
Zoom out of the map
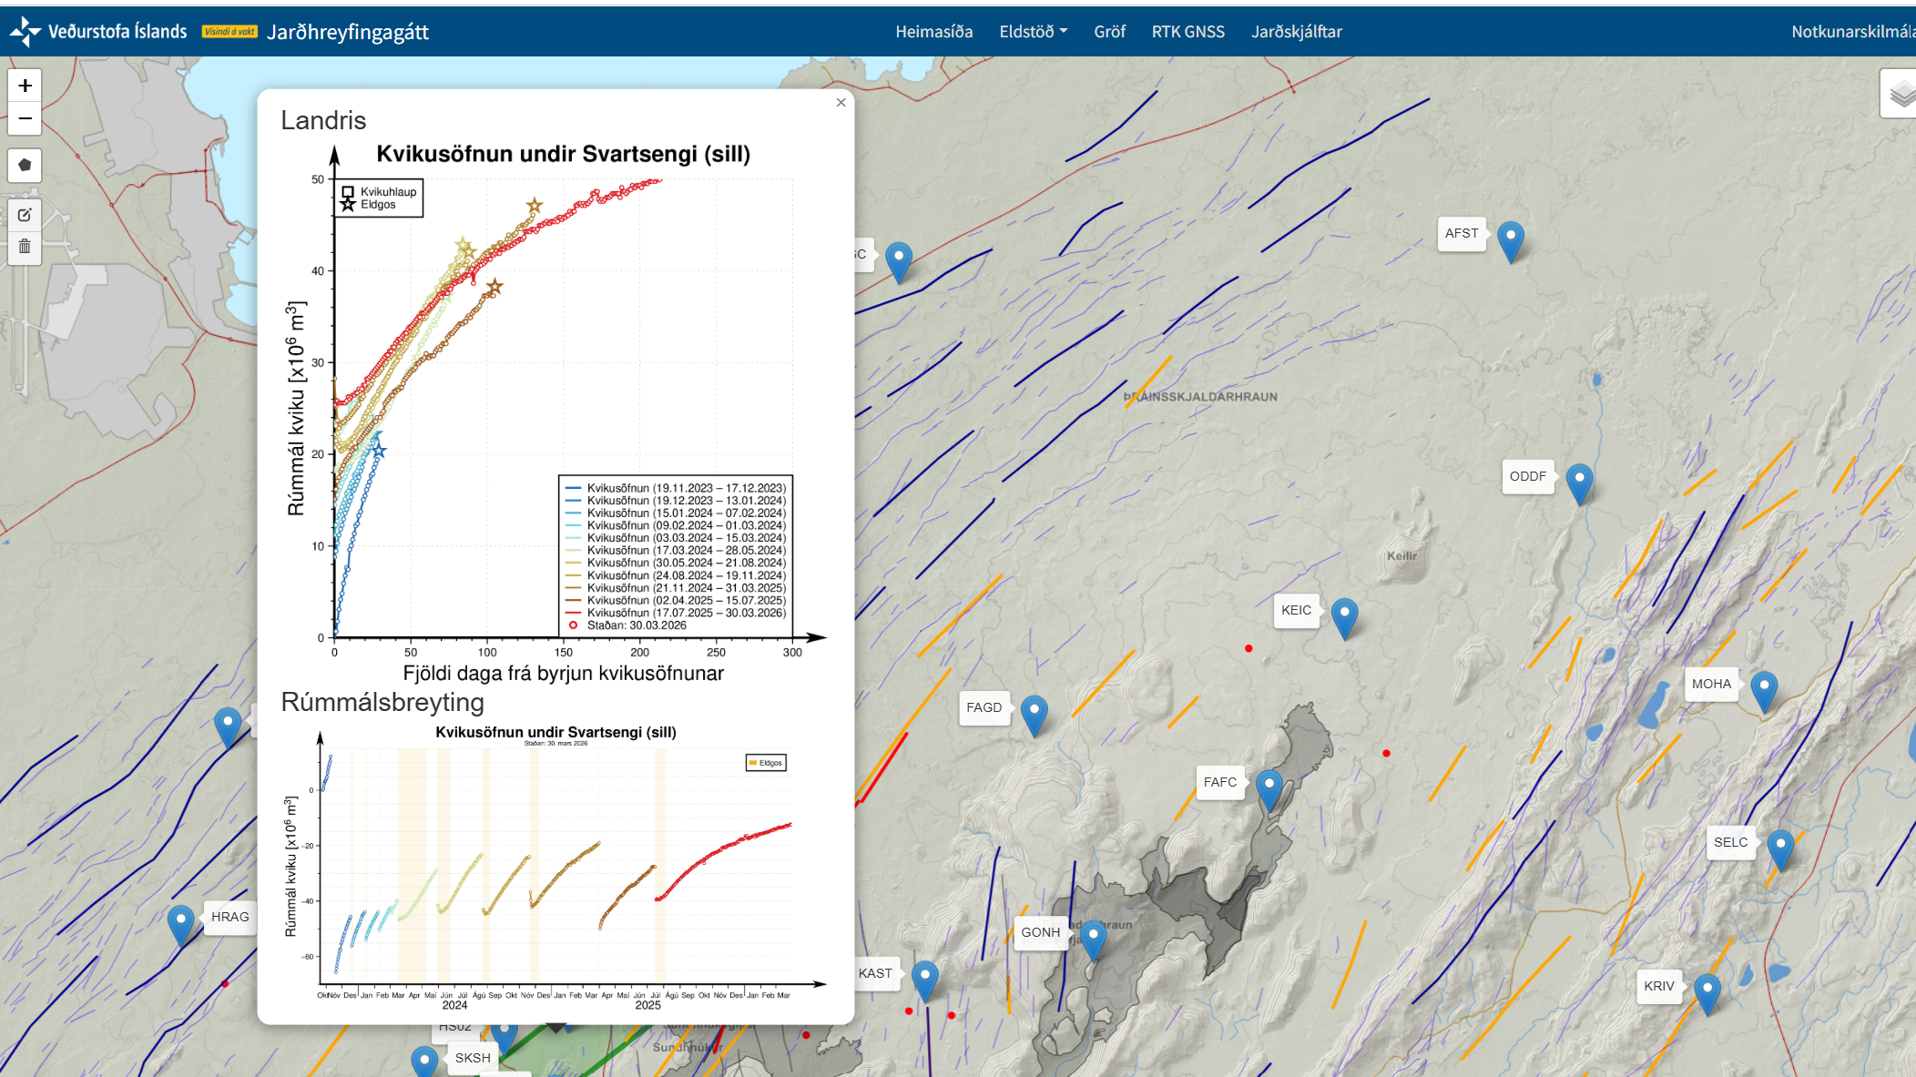pos(25,119)
